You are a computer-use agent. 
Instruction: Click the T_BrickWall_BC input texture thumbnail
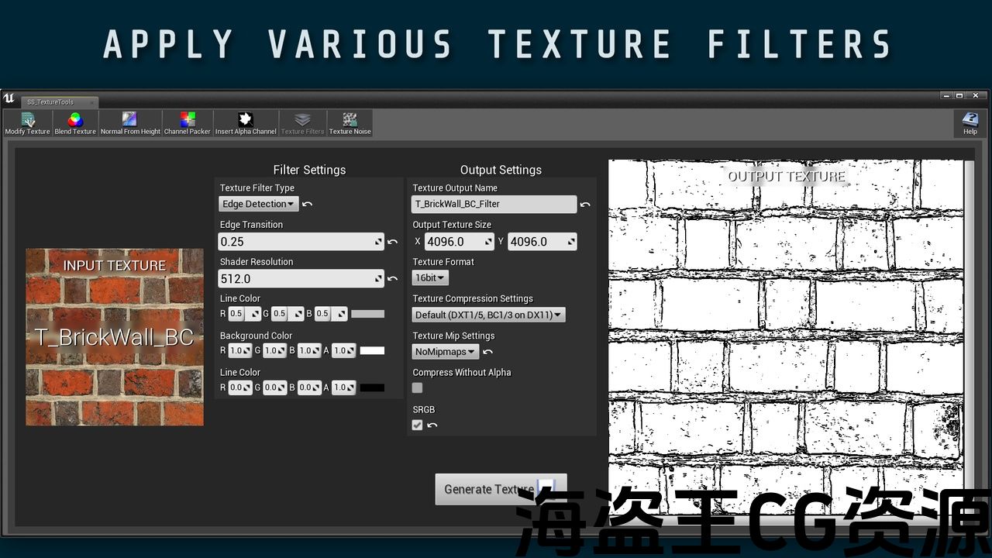coord(115,337)
